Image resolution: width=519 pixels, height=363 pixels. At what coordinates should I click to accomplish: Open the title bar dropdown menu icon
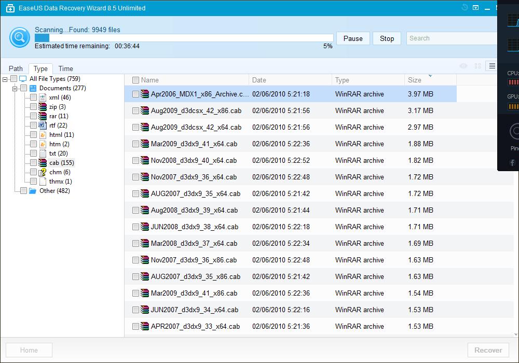475,8
